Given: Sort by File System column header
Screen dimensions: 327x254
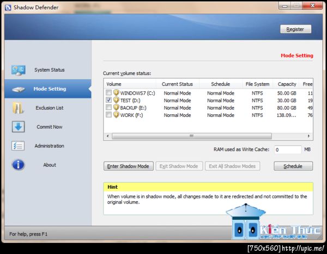Looking at the screenshot, I should (x=258, y=84).
